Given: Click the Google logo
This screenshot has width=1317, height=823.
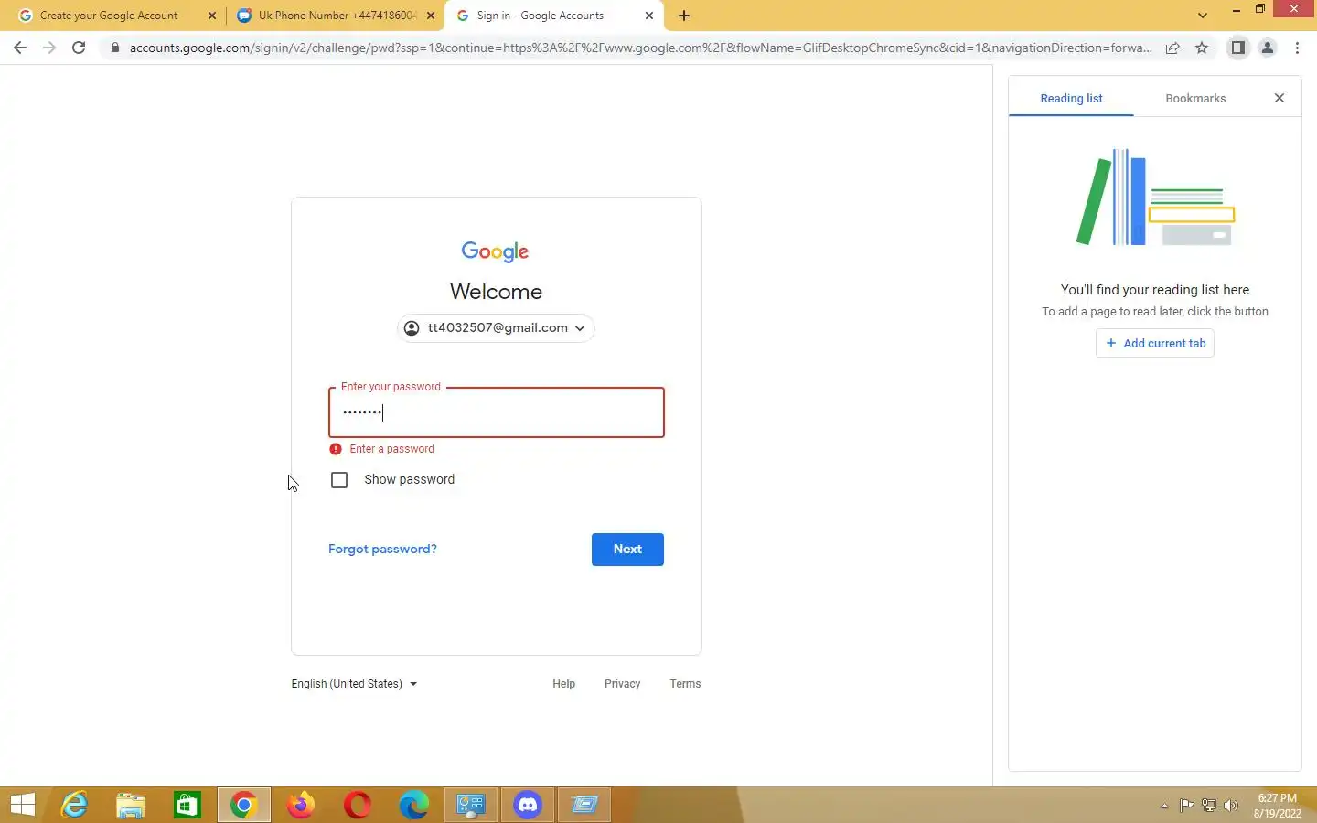Looking at the screenshot, I should click(495, 251).
